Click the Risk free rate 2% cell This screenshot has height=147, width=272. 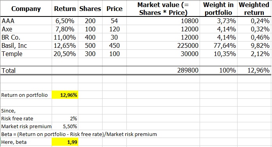[65, 118]
